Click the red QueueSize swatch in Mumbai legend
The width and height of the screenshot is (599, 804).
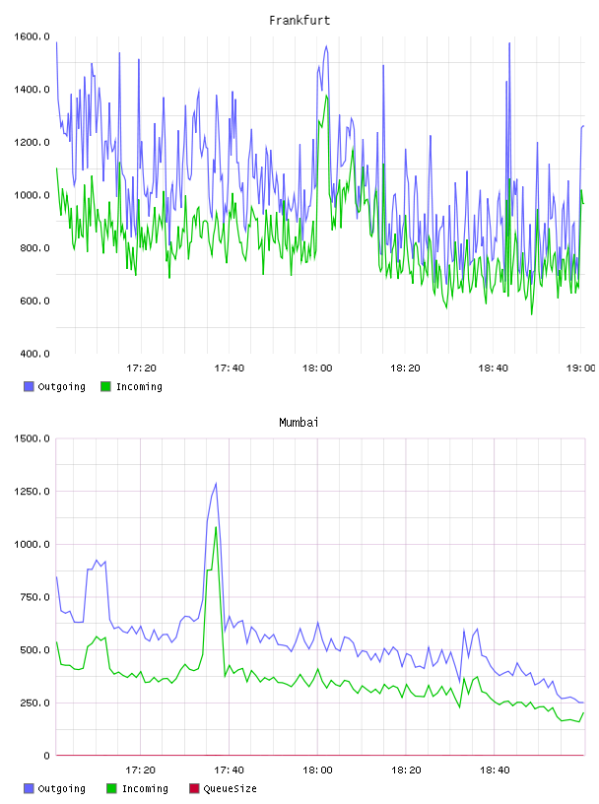click(x=194, y=788)
